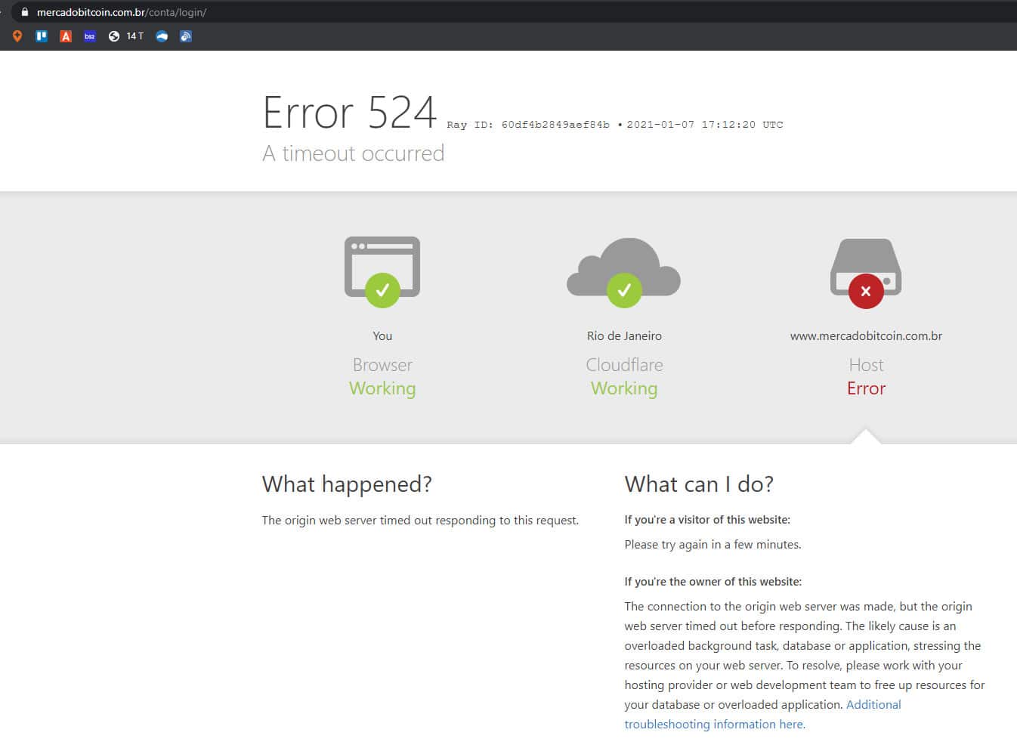Viewport: 1017px width, 748px height.
Task: Click the padlock site security icon
Action: (x=24, y=12)
